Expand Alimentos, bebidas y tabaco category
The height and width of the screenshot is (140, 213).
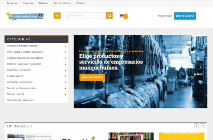(x=36, y=46)
